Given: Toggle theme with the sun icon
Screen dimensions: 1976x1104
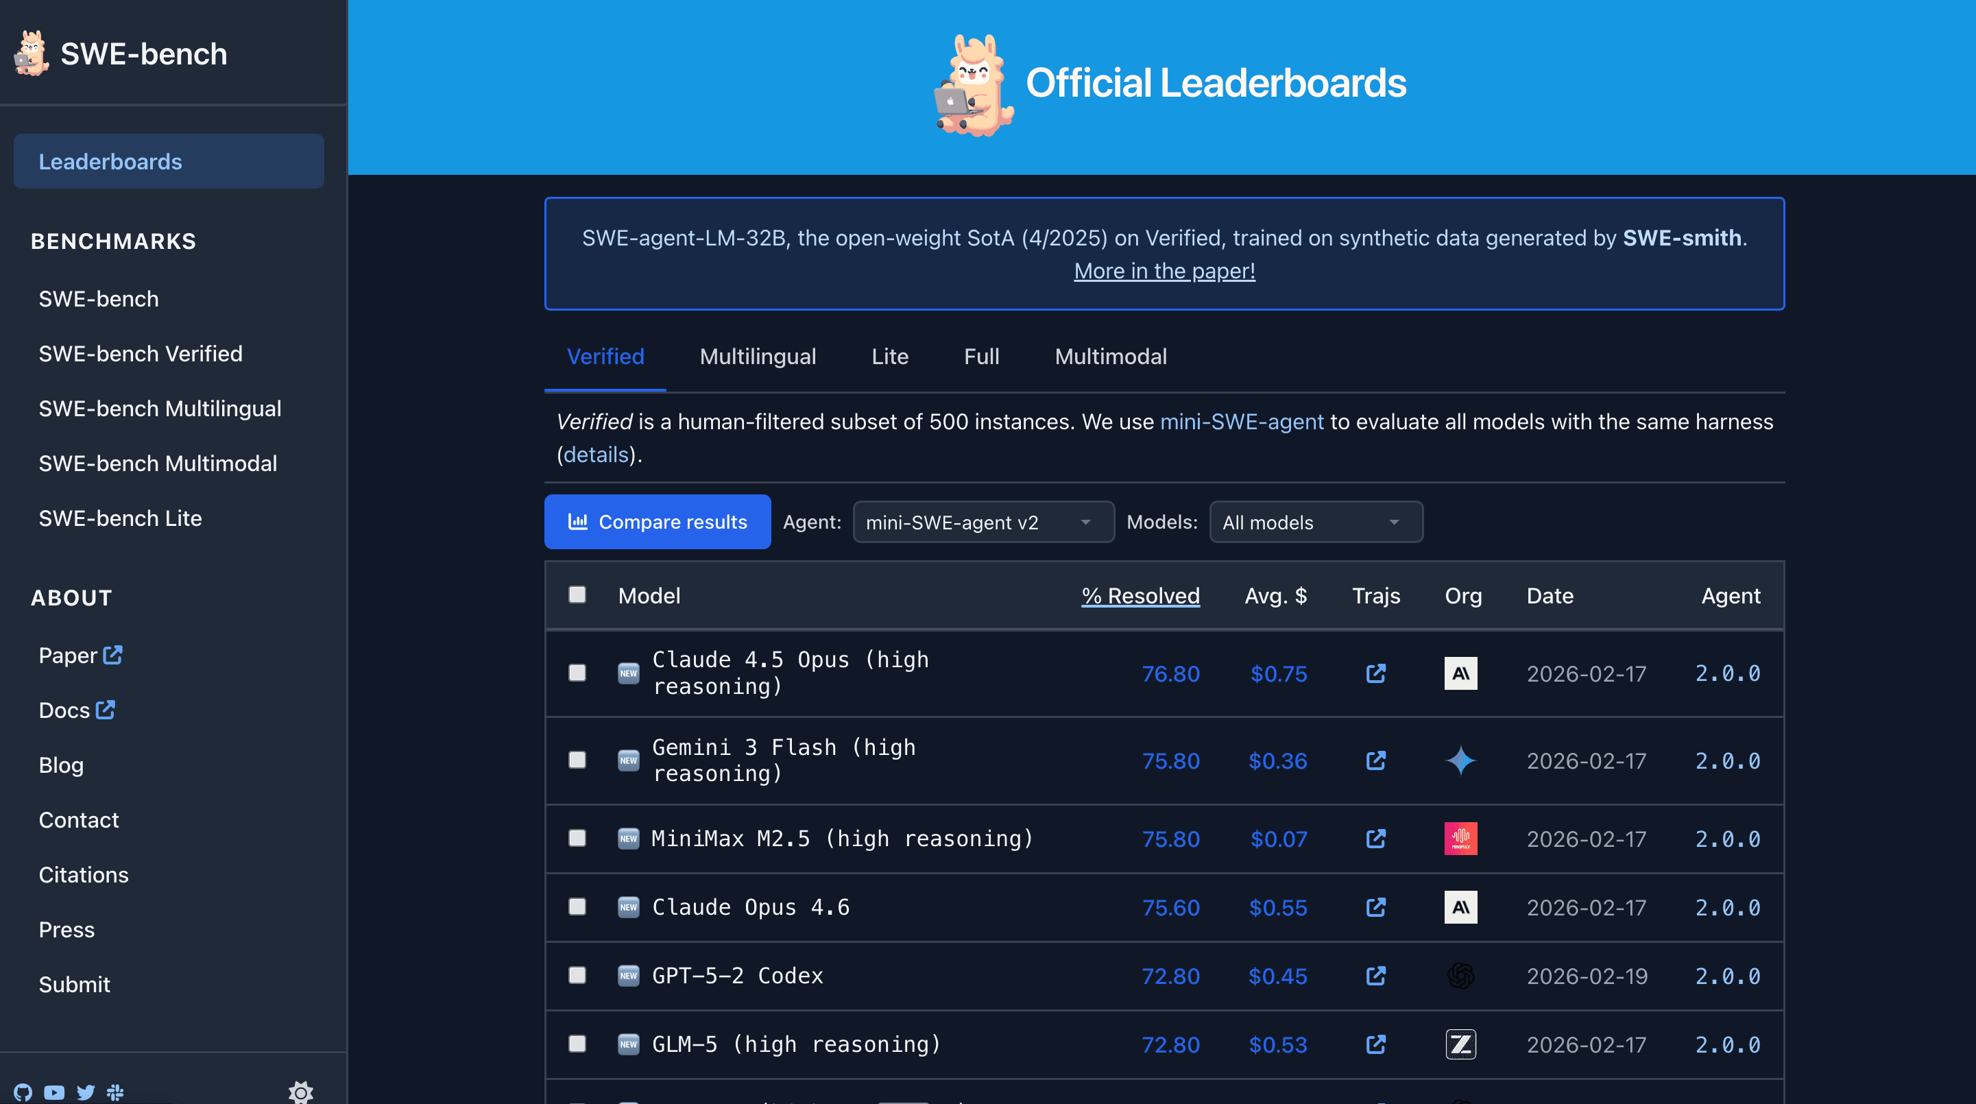Looking at the screenshot, I should [301, 1092].
